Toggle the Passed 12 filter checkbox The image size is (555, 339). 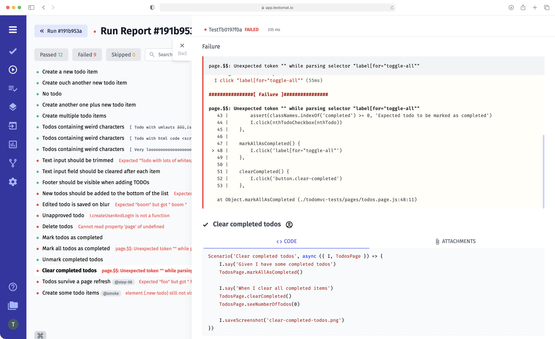click(51, 54)
